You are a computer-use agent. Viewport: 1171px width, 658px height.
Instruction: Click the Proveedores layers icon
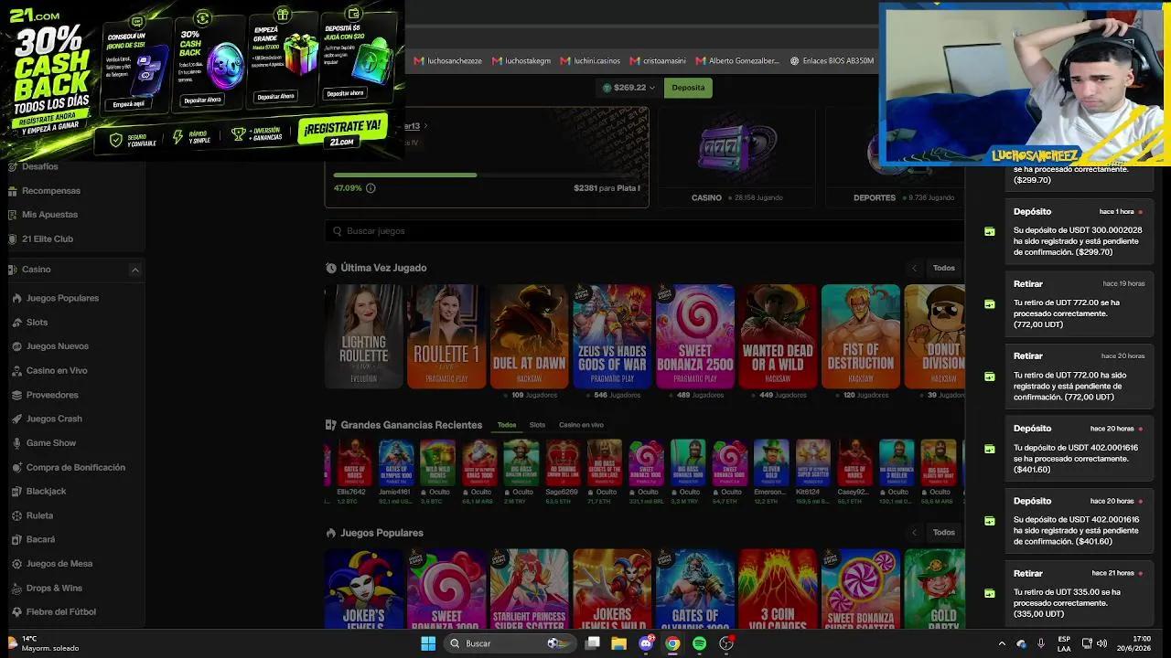click(x=17, y=395)
